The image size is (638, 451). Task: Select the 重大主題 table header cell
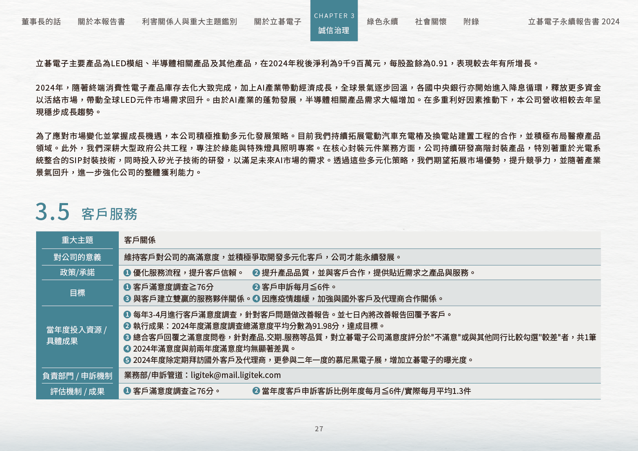click(77, 240)
